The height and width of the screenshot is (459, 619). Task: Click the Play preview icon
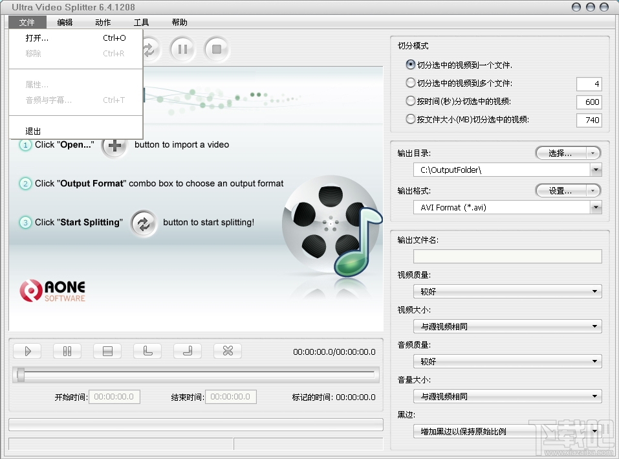(x=27, y=351)
